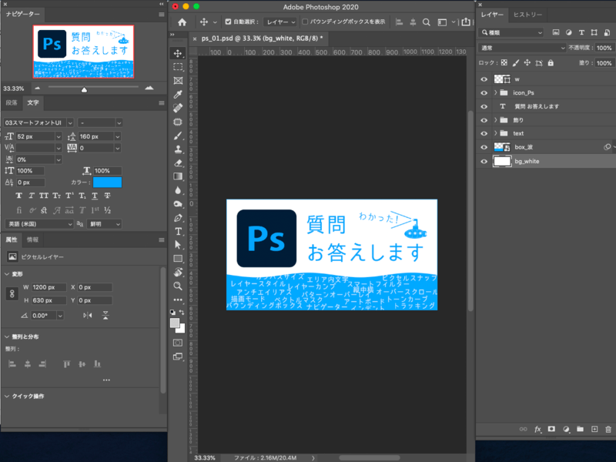Click the Home icon in options bar

[182, 22]
